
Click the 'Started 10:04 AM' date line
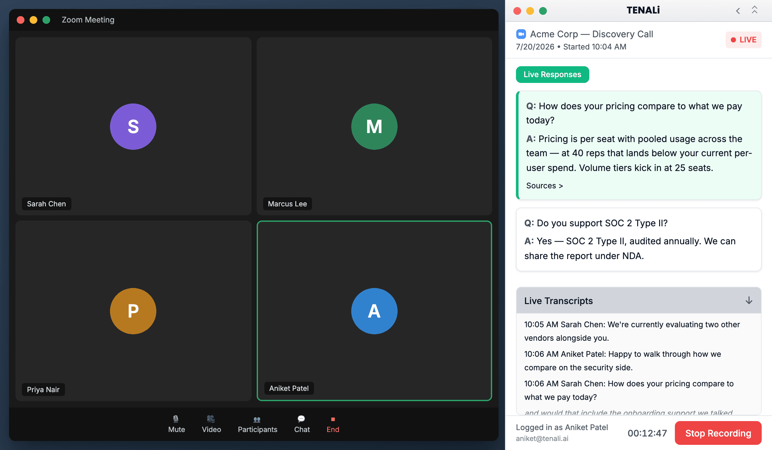(x=571, y=47)
